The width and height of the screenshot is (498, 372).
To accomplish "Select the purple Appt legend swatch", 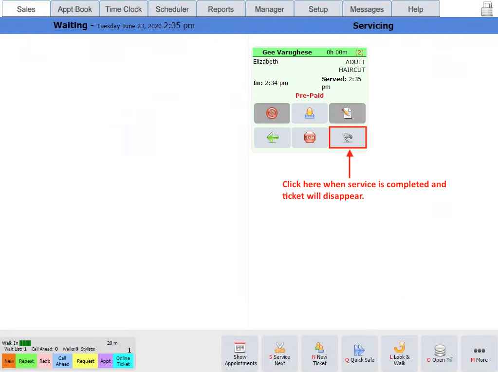I will tap(106, 361).
